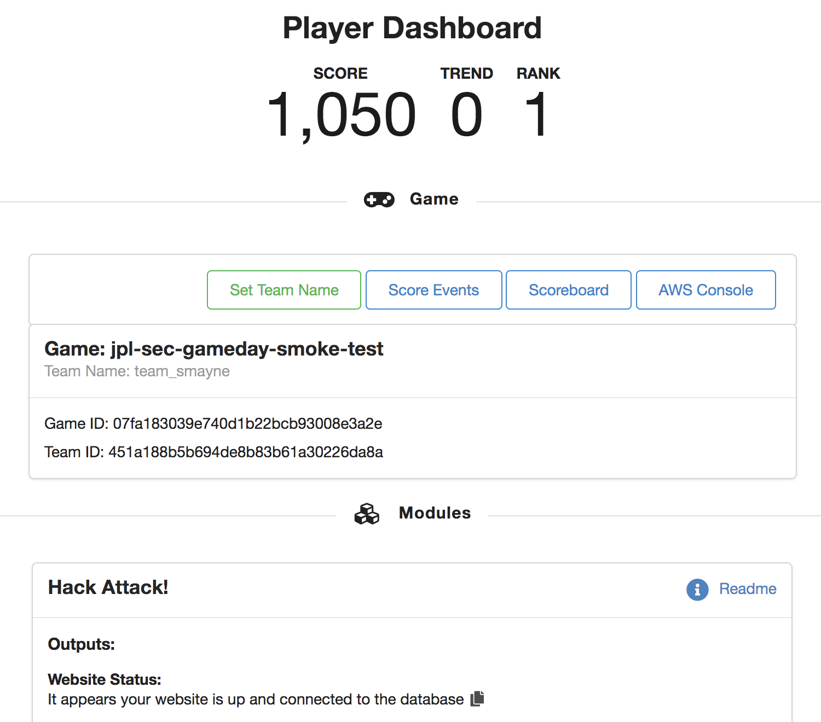Click the Modules section header text
Screen dimensions: 821x722
click(x=435, y=513)
